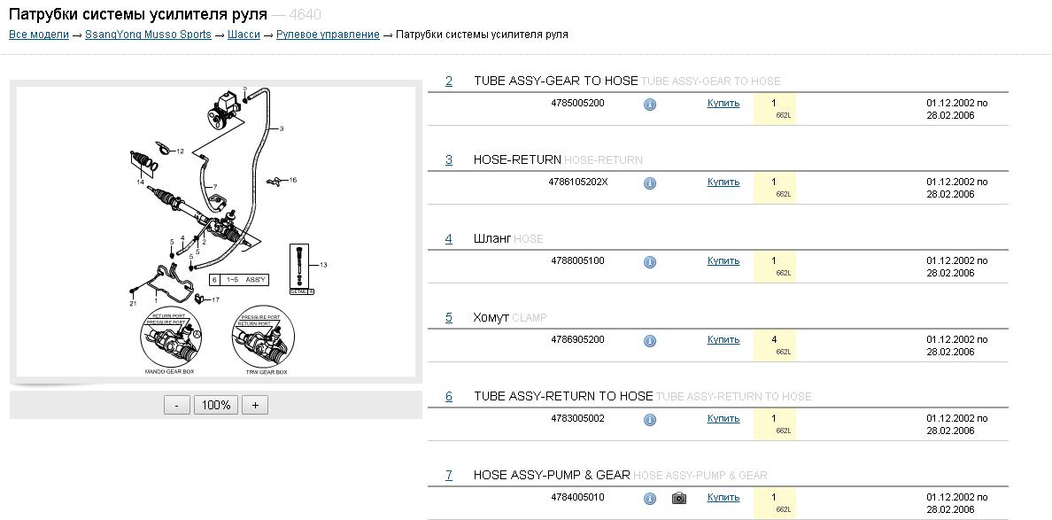Open info icon for part 4786105202X
Image resolution: width=1052 pixels, height=520 pixels.
649,183
